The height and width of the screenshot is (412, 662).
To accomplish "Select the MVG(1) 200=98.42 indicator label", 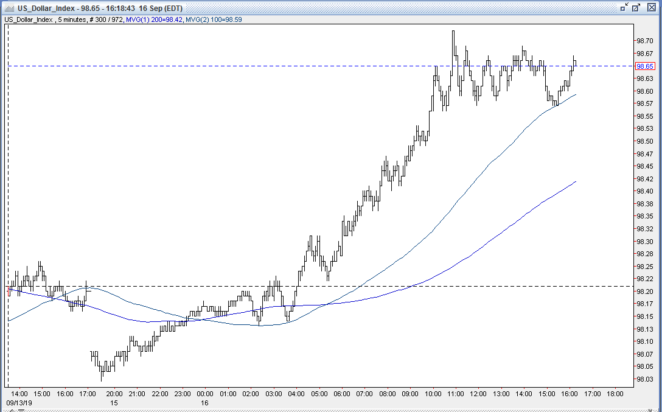I will coord(154,19).
